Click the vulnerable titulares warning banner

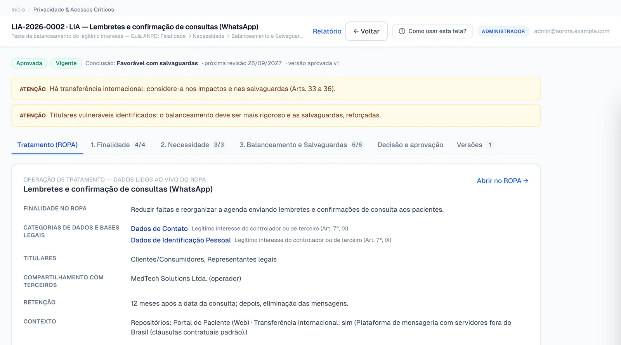tap(276, 115)
